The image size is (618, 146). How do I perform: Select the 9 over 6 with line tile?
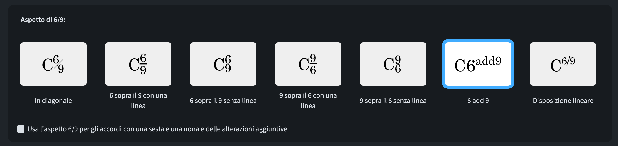pyautogui.click(x=308, y=64)
